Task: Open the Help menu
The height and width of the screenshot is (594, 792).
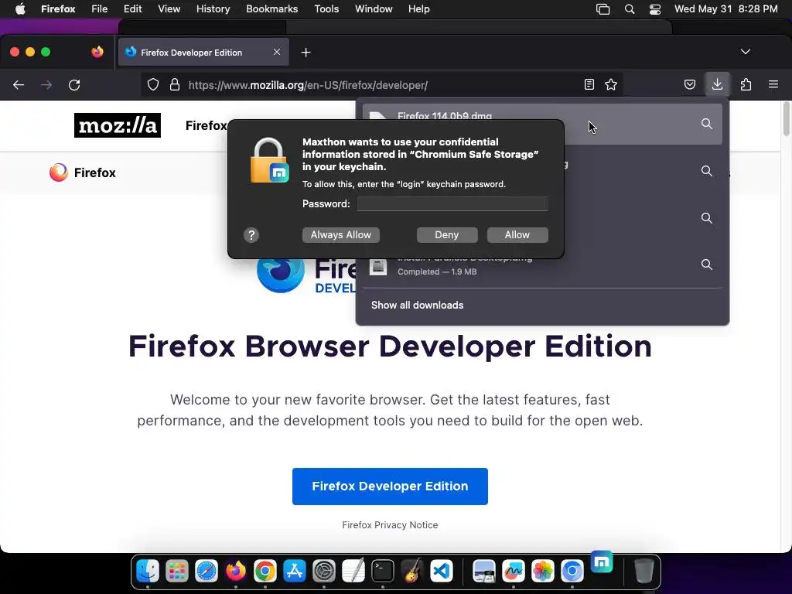Action: point(418,9)
